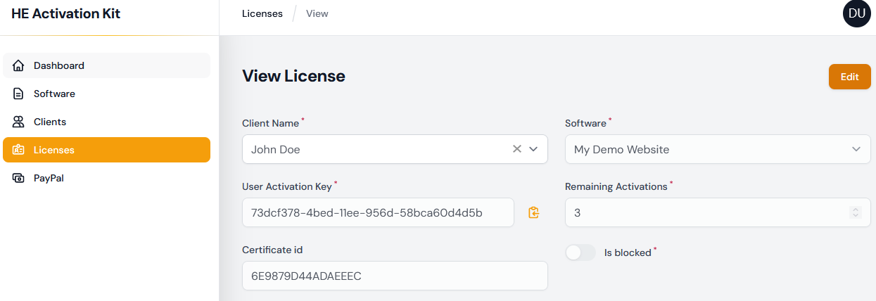The width and height of the screenshot is (876, 301).
Task: Click the Software document icon in sidebar
Action: click(19, 94)
